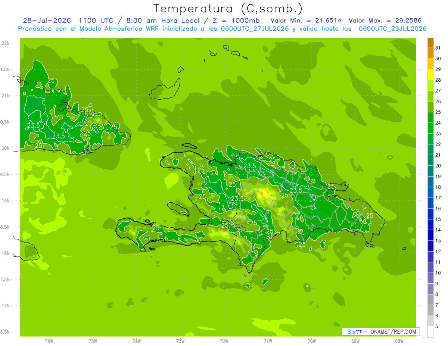Click the "75W" longitude axis label

[93, 341]
